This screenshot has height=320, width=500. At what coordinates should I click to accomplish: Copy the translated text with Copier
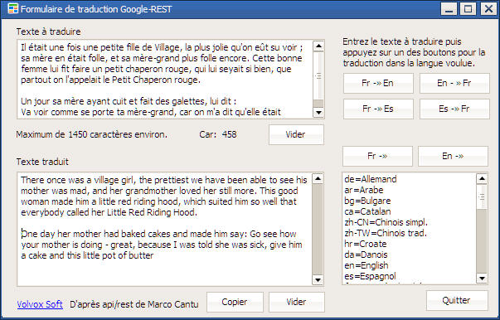pos(235,302)
